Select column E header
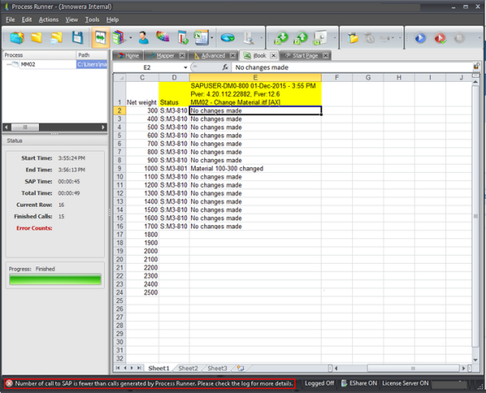This screenshot has height=393, width=486. click(x=255, y=78)
